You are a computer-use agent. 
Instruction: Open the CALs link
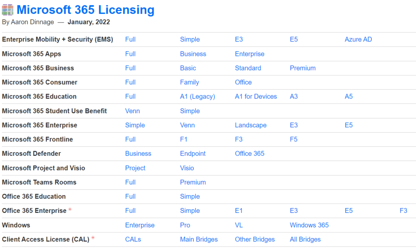pos(133,239)
